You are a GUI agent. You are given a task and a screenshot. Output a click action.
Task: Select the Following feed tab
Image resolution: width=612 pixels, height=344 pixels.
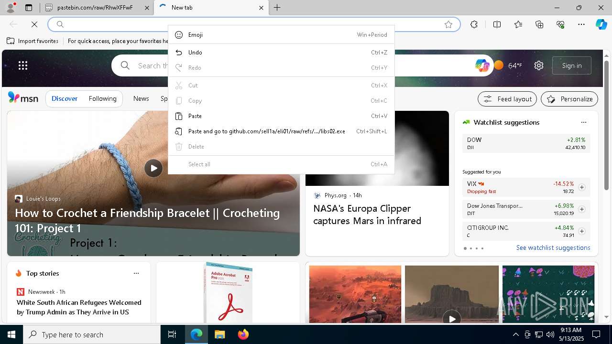click(103, 98)
